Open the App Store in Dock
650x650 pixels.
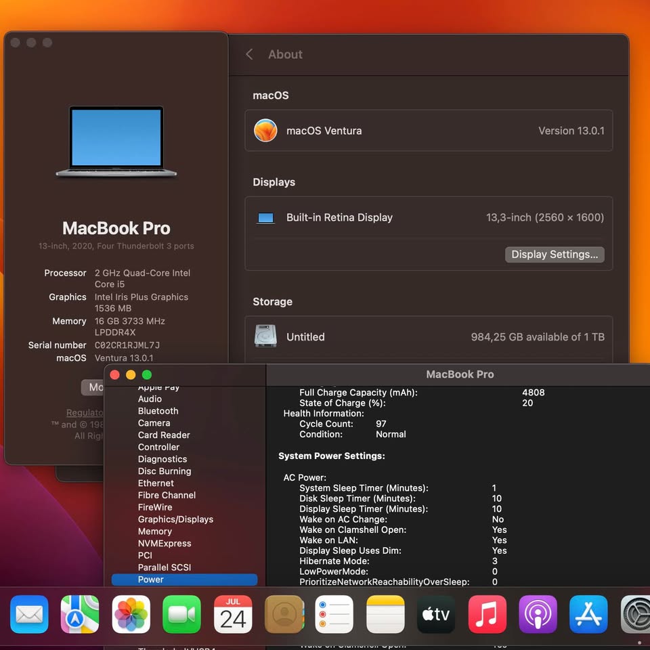[x=588, y=614]
